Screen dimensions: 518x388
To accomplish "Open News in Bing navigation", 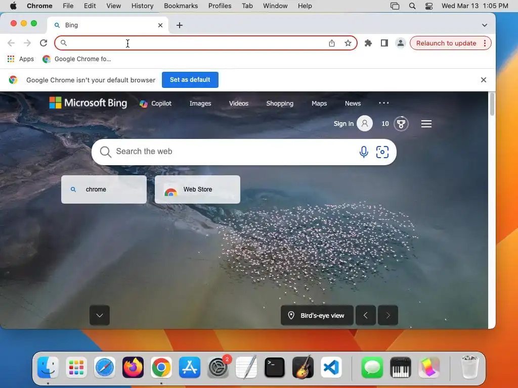I will coord(353,103).
